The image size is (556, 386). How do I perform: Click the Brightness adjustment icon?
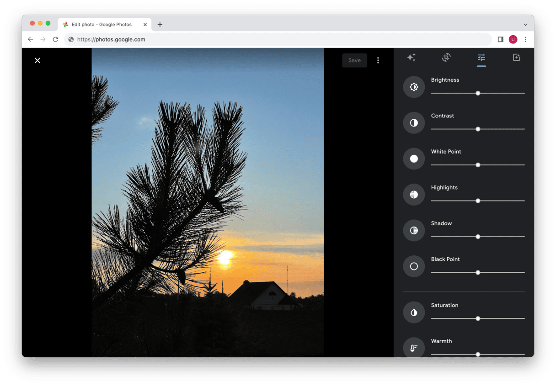click(x=414, y=87)
